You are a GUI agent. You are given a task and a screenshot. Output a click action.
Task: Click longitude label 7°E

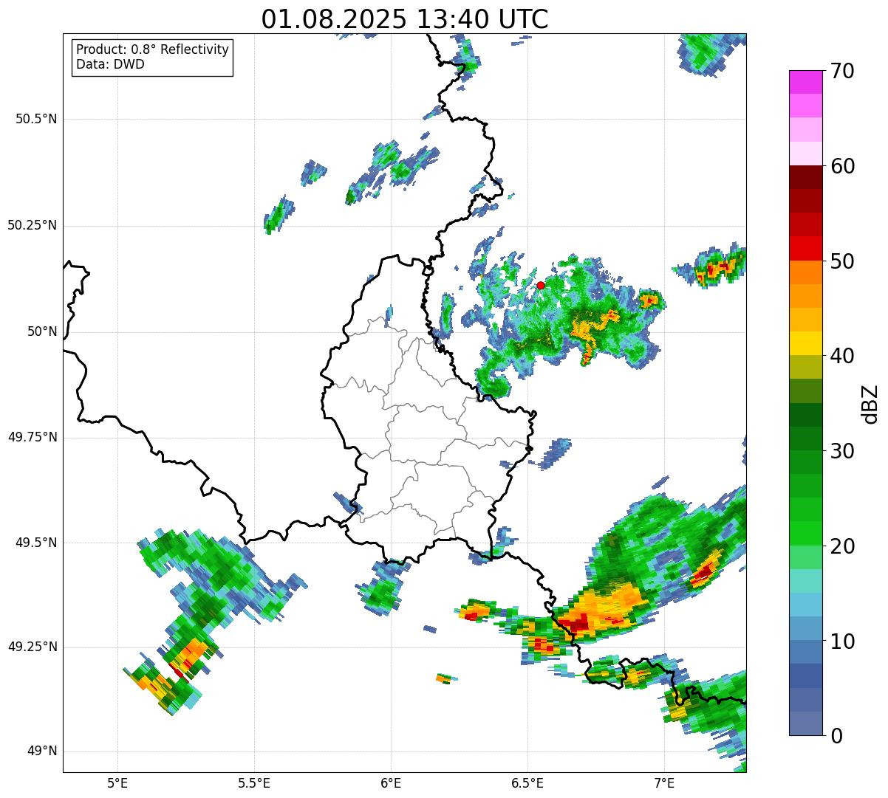pos(664,782)
